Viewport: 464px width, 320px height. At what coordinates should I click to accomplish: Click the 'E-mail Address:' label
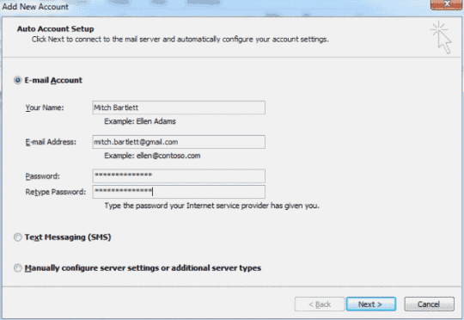click(51, 142)
